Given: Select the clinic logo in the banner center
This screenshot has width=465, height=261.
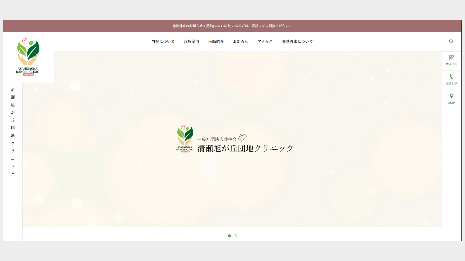Looking at the screenshot, I should [x=185, y=139].
